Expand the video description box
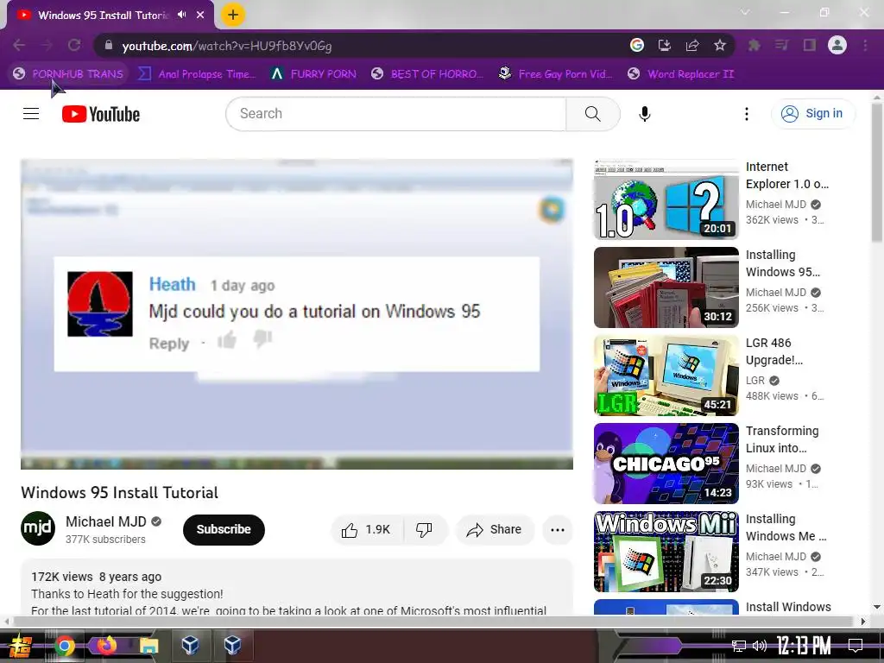Image resolution: width=884 pixels, height=663 pixels. pos(297,587)
